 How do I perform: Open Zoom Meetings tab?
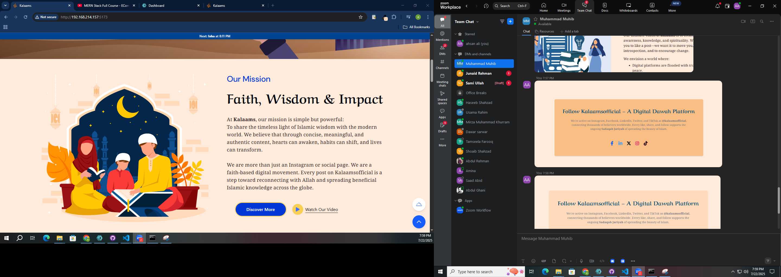pos(564,7)
